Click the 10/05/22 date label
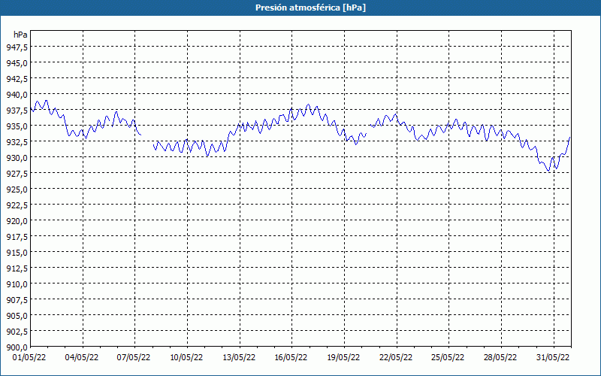This screenshot has width=601, height=376. [x=186, y=358]
